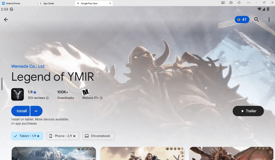This screenshot has height=160, width=275.
Task: Maximize the emulator window
Action: pyautogui.click(x=264, y=3)
